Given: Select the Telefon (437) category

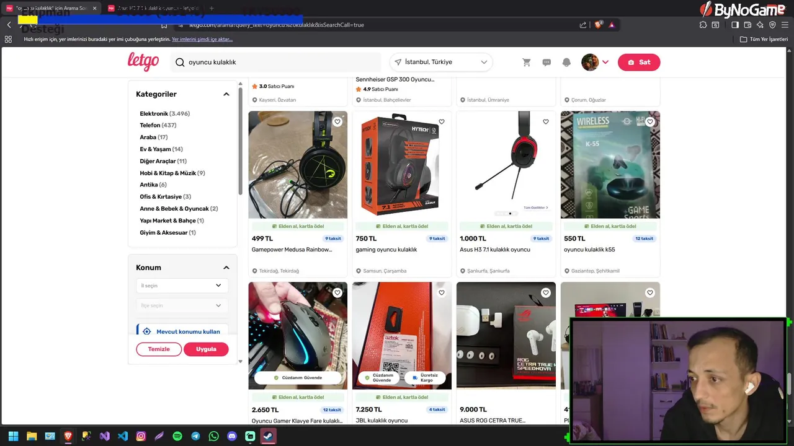Looking at the screenshot, I should coord(158,125).
